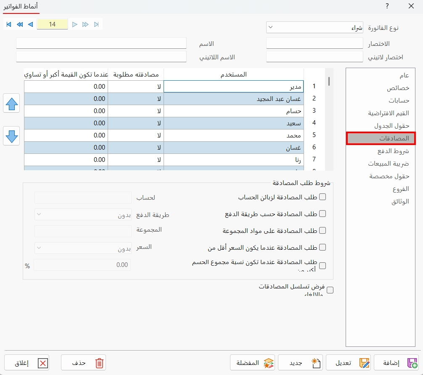The height and width of the screenshot is (375, 423).
Task: Click the الاختصار input field
Action: tap(315, 43)
